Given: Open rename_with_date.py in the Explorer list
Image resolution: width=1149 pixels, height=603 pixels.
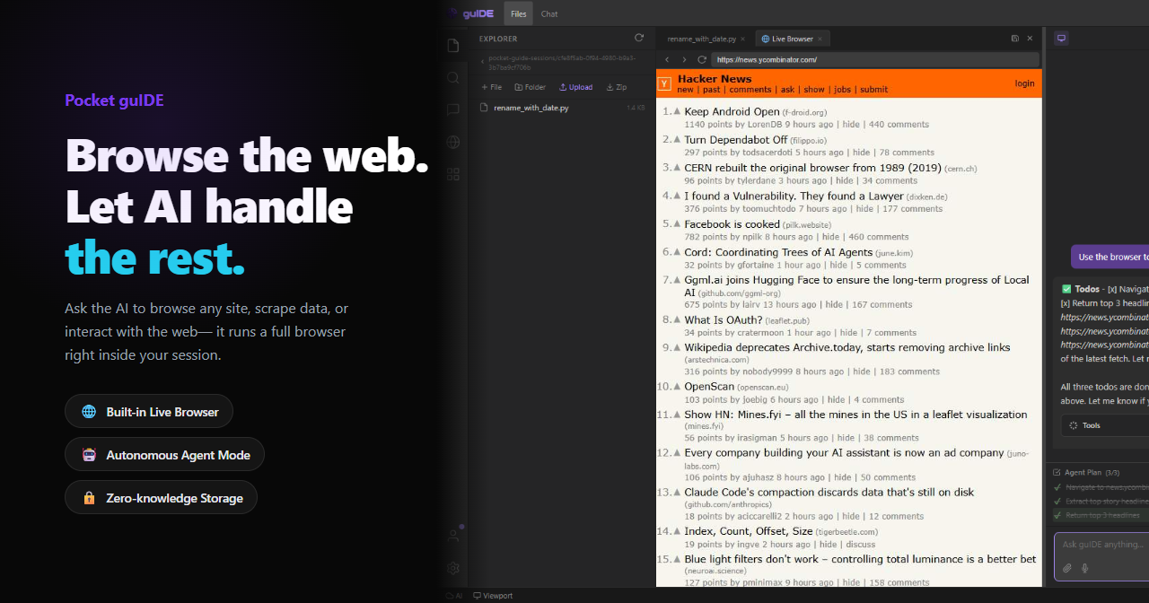Looking at the screenshot, I should pos(562,108).
